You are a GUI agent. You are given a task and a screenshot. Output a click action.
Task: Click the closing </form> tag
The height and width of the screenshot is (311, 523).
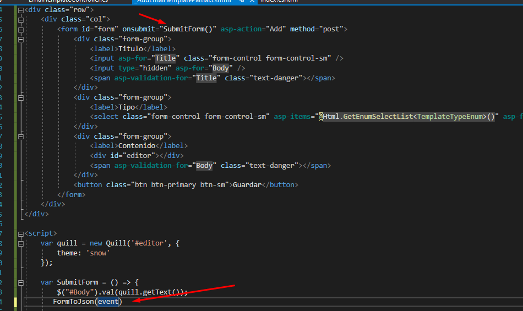72,195
